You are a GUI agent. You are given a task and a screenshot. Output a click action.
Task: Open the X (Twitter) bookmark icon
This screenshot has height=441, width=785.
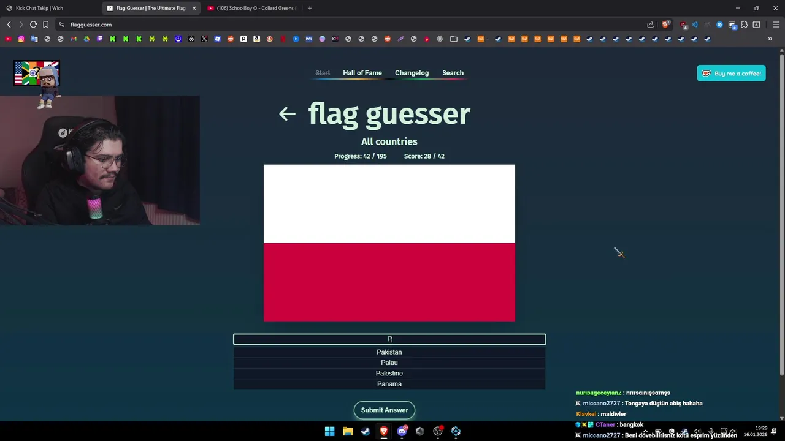(204, 39)
